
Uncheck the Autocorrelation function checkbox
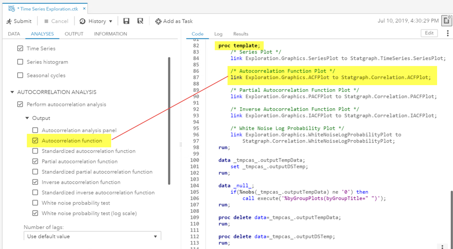click(x=35, y=141)
